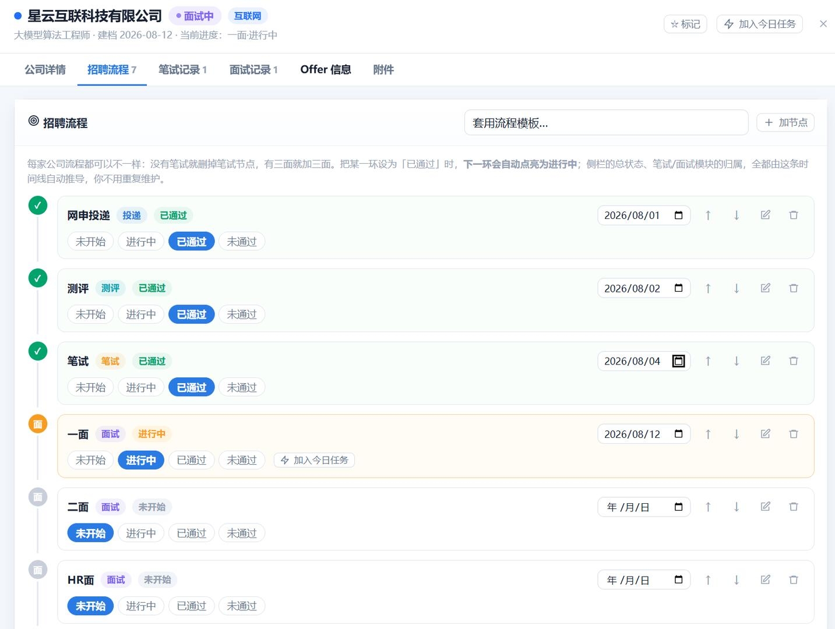Click the 加节点 button

(x=785, y=122)
